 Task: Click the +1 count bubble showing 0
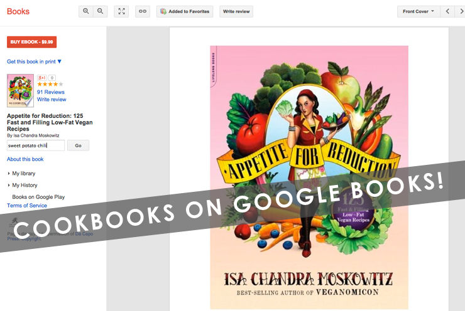click(52, 78)
